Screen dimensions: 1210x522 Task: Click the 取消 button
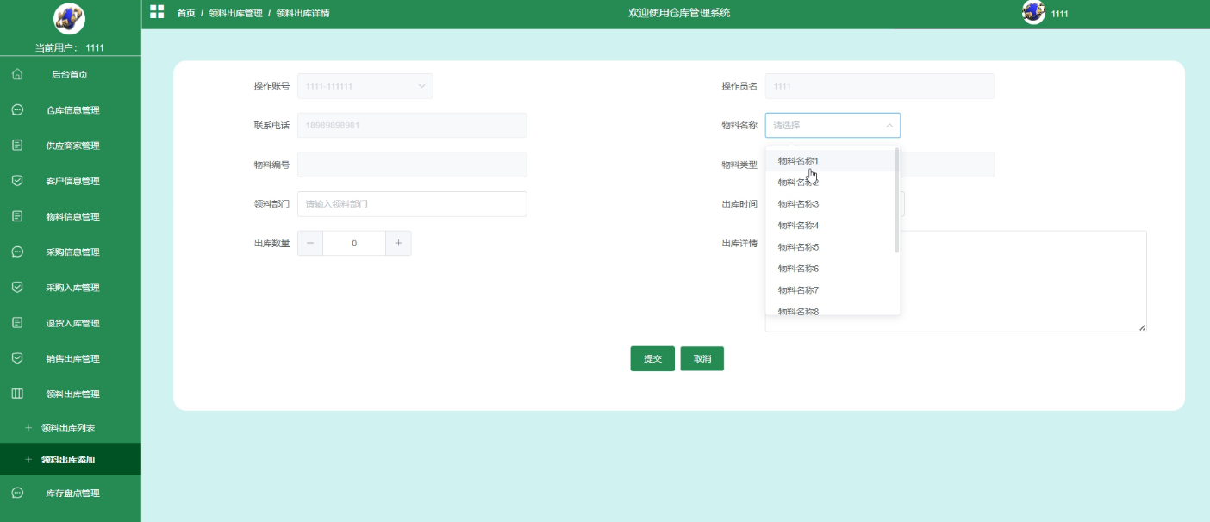[x=702, y=359]
